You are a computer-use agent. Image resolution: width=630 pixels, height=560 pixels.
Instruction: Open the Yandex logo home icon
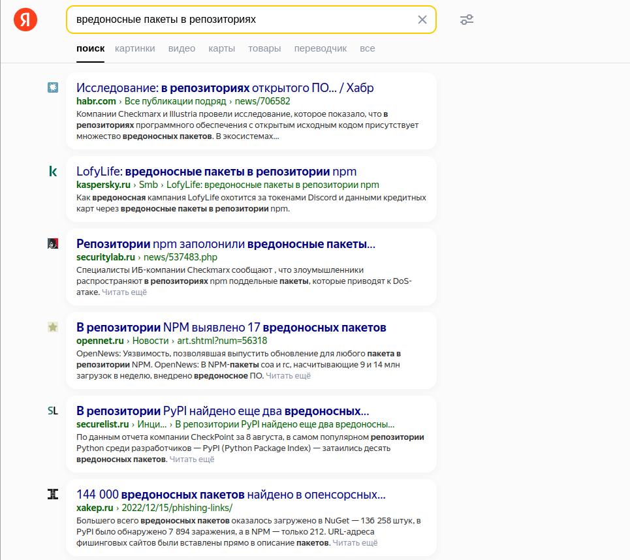tap(25, 20)
